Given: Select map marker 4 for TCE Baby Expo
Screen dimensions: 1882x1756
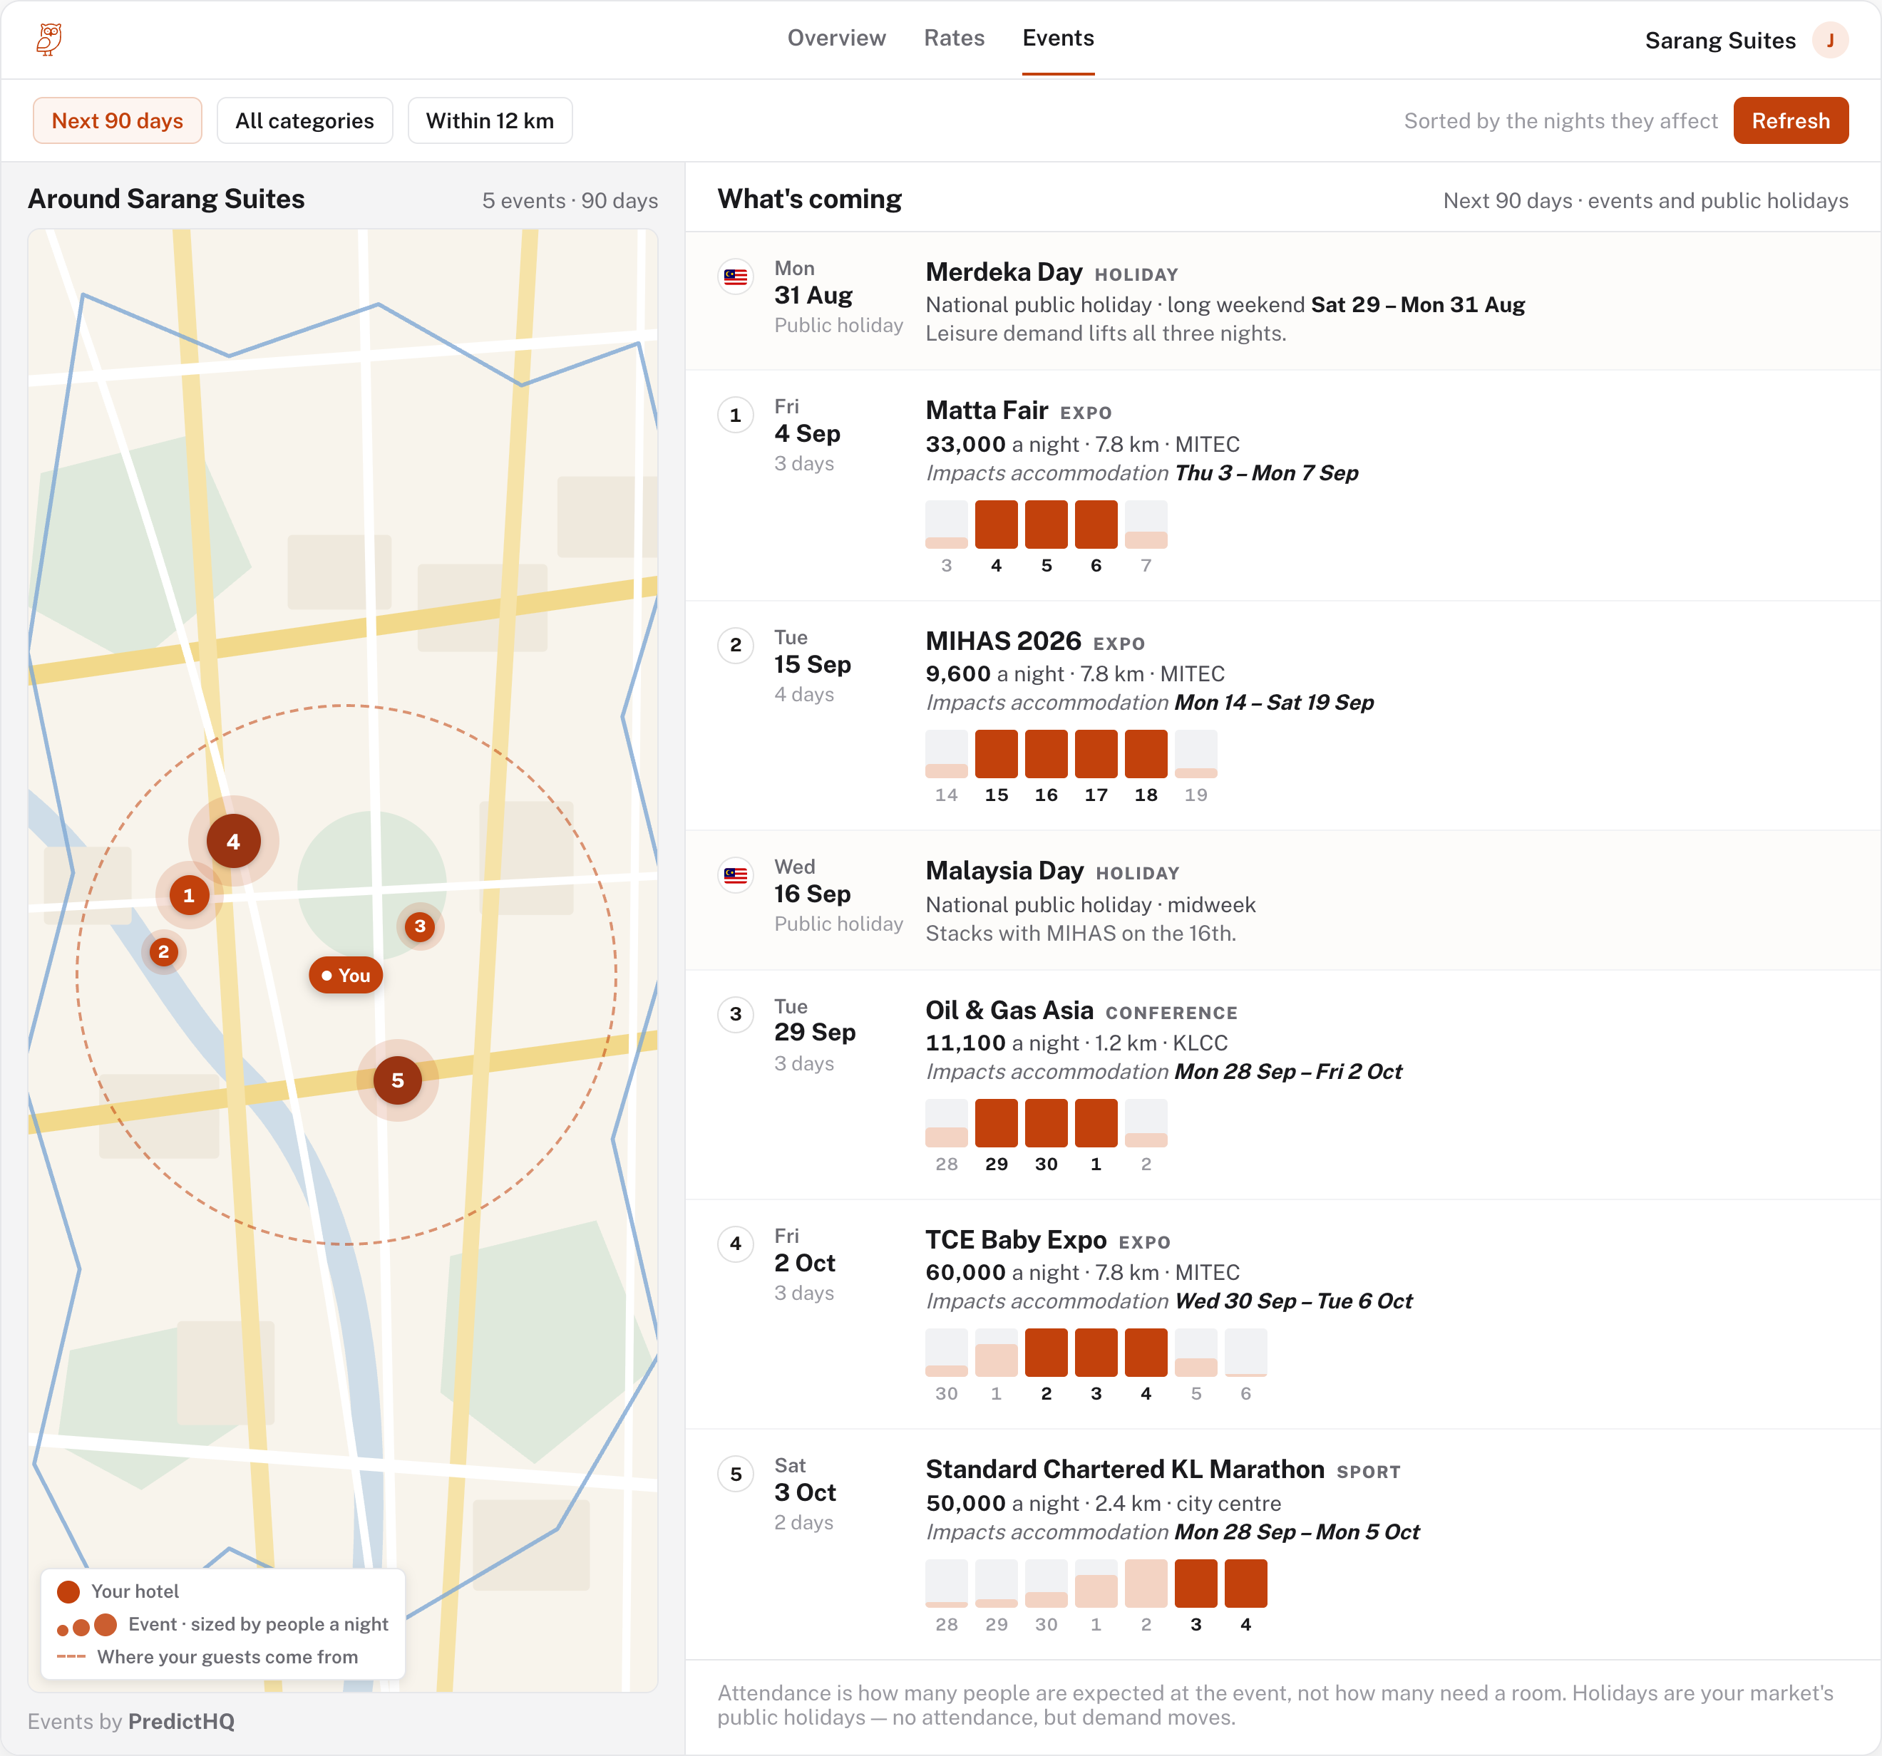Looking at the screenshot, I should tap(233, 841).
